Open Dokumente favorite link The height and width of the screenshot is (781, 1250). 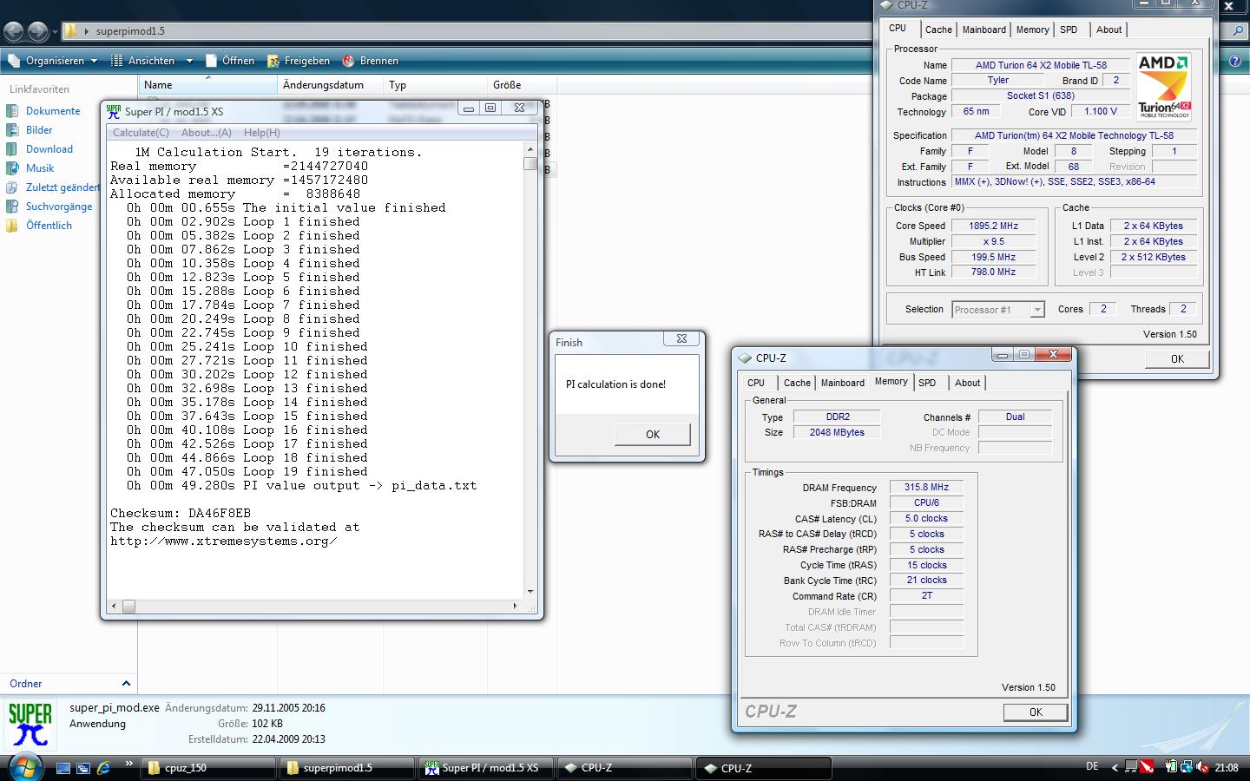click(53, 111)
